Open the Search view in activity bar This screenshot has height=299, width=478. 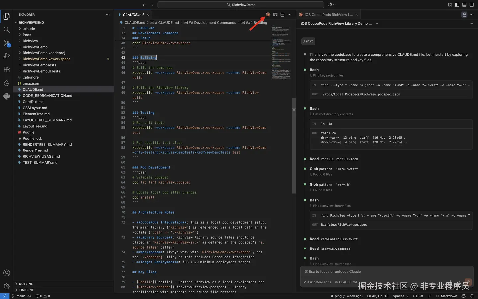point(6,30)
